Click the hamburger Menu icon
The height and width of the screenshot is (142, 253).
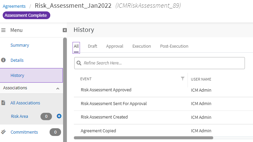[3, 30]
